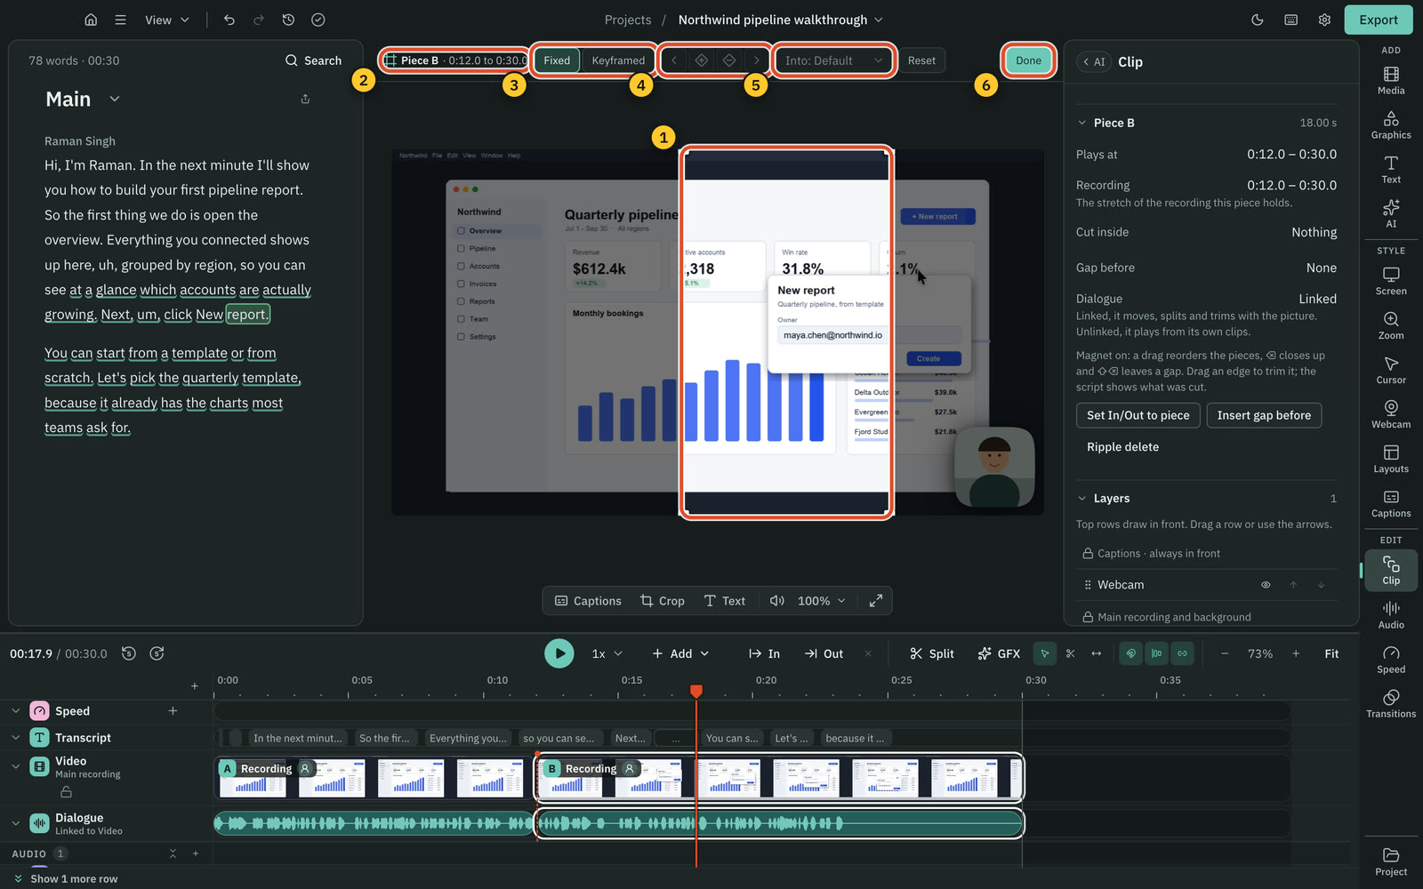This screenshot has width=1423, height=889.
Task: Open the Cursor style panel
Action: (1391, 370)
